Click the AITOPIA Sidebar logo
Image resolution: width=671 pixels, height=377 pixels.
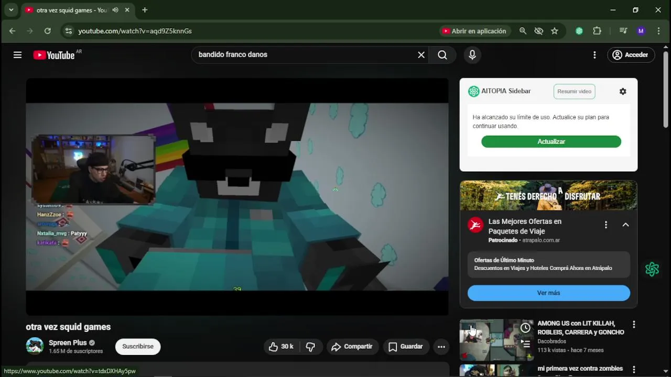pyautogui.click(x=473, y=92)
